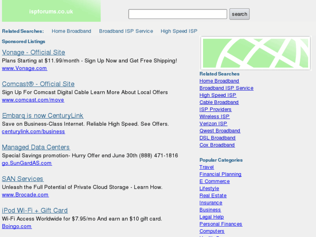Open the Managed Data Centers listing
The width and height of the screenshot is (316, 237).
point(36,147)
